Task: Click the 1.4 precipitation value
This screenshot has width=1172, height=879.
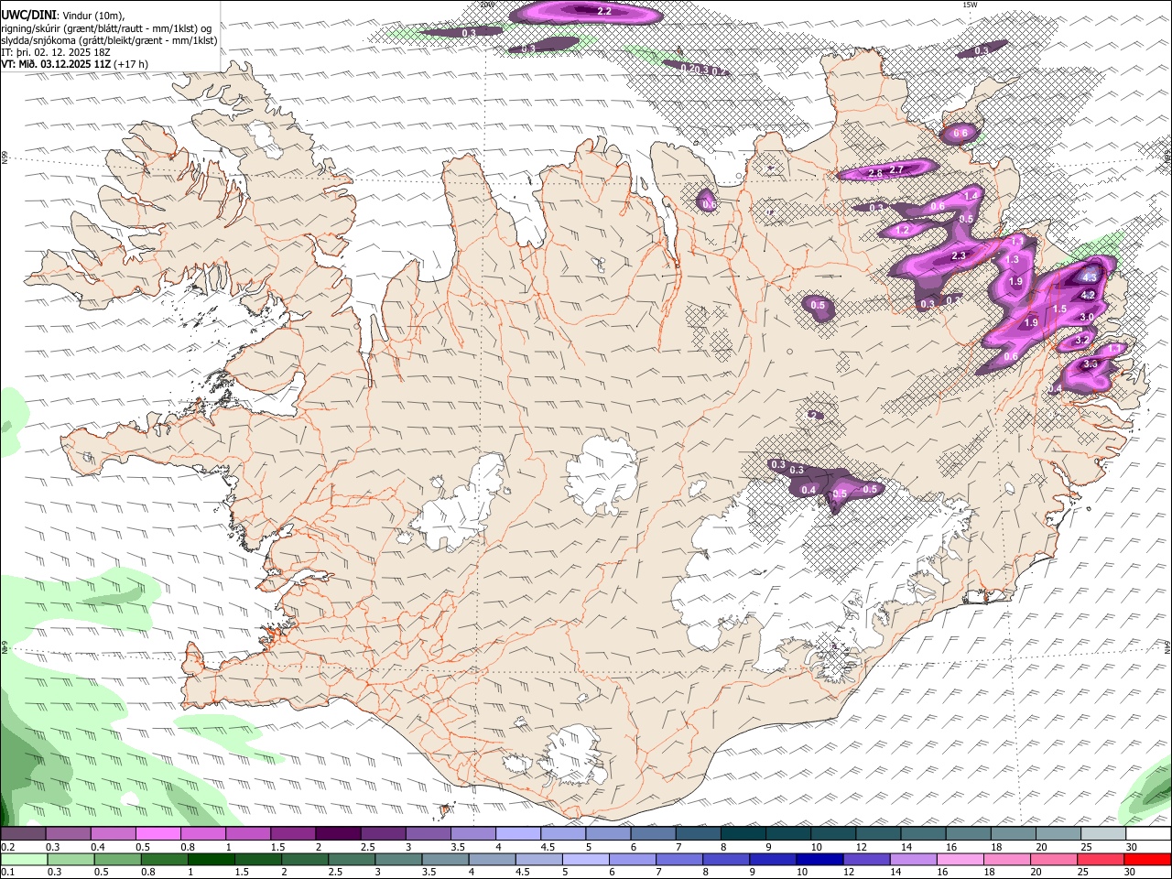Action: click(x=971, y=196)
